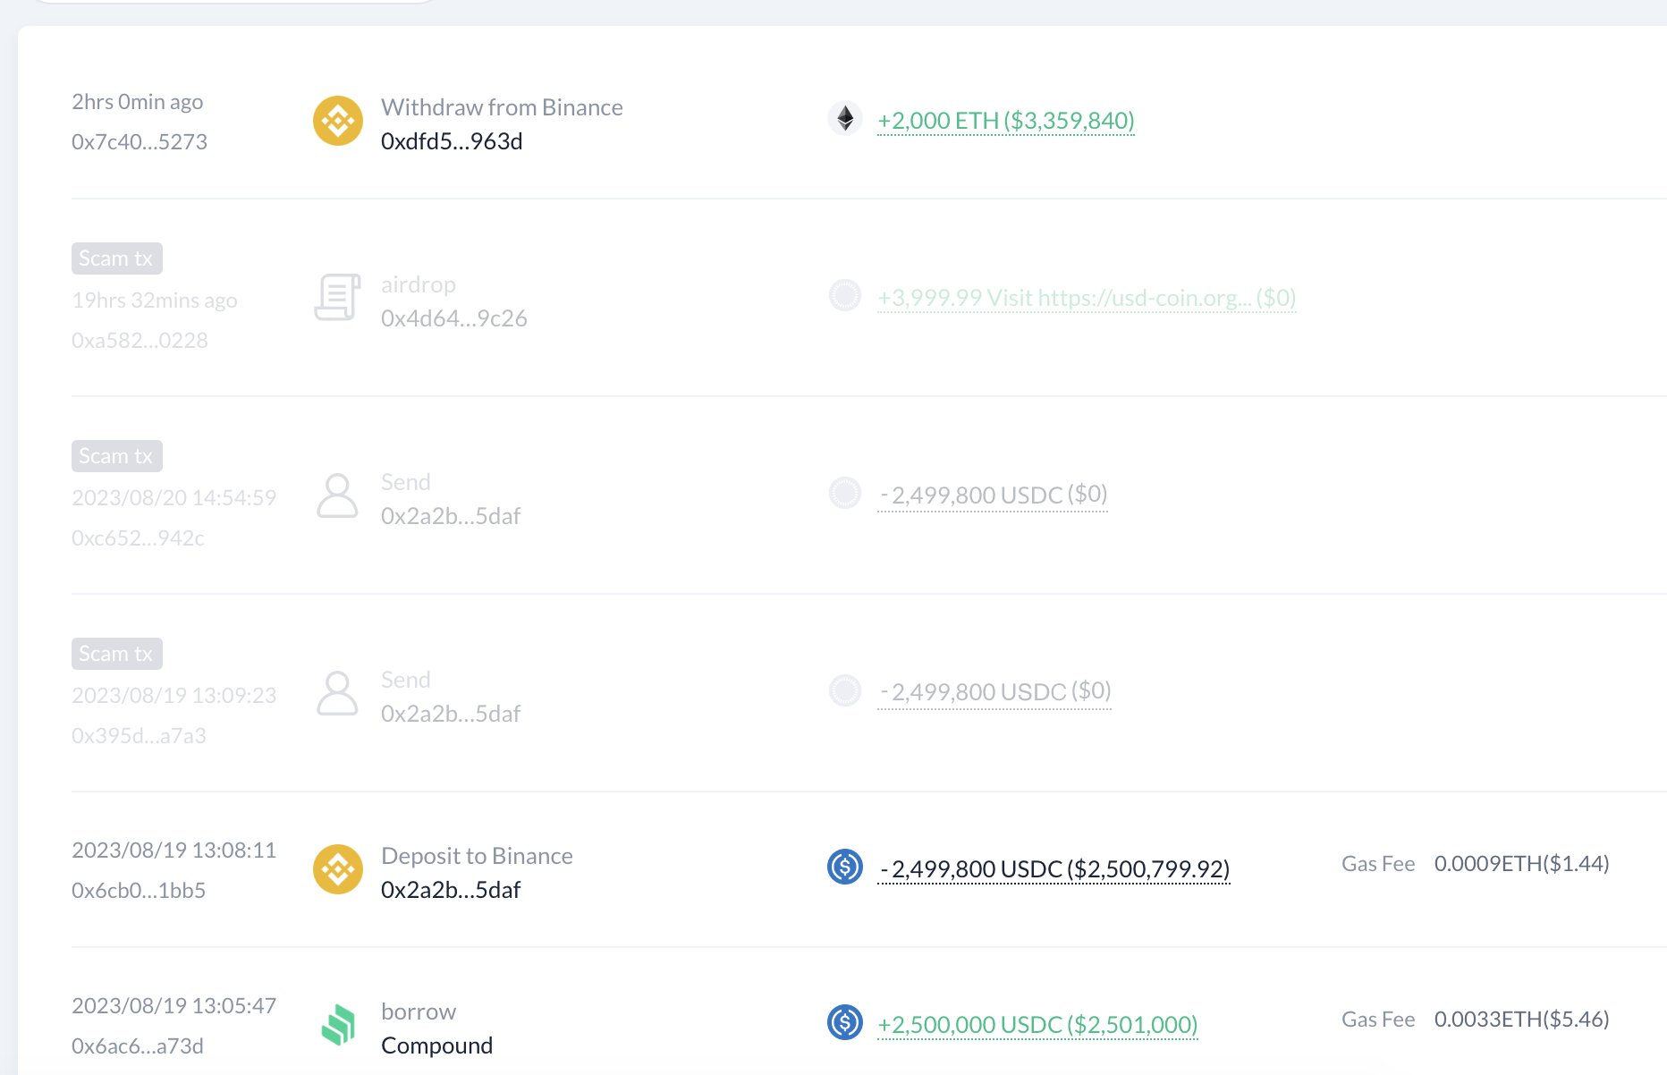This screenshot has width=1667, height=1075.
Task: Open the +2,000 ETH amount link
Action: click(1005, 119)
